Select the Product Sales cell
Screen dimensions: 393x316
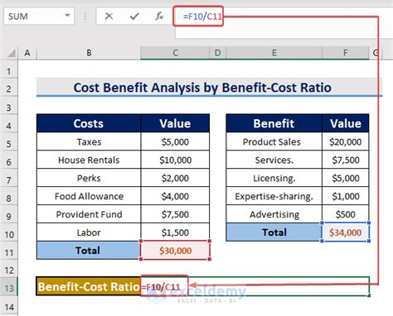[274, 141]
